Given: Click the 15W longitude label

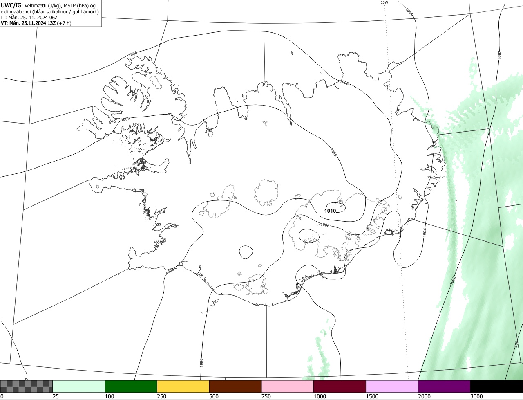Looking at the screenshot, I should coord(384,2).
